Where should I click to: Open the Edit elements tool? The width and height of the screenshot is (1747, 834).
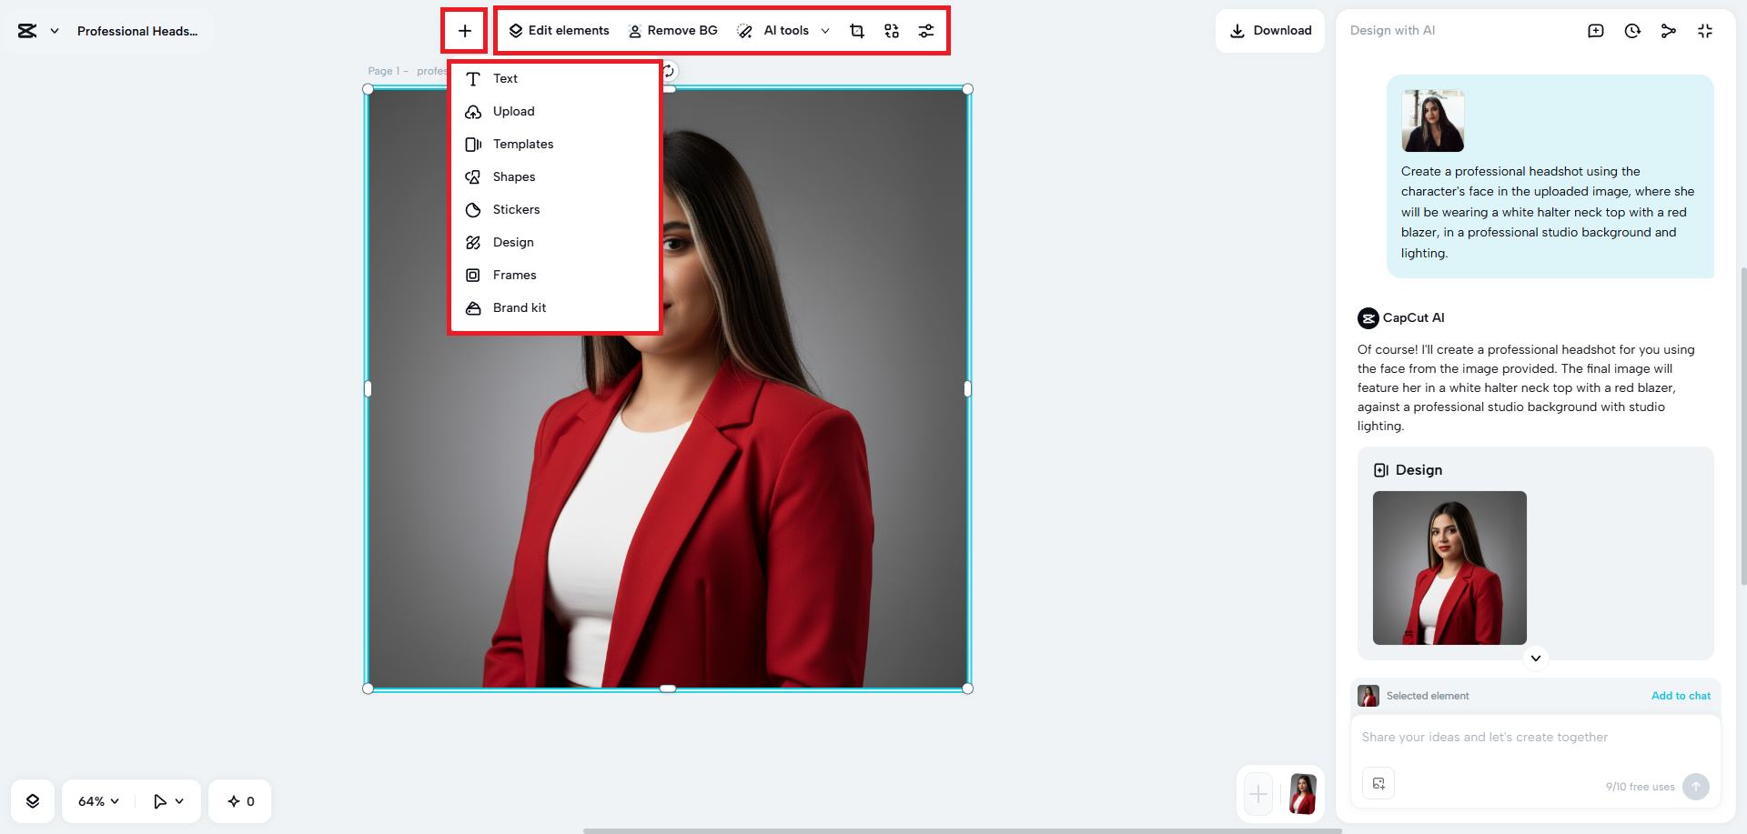point(559,30)
